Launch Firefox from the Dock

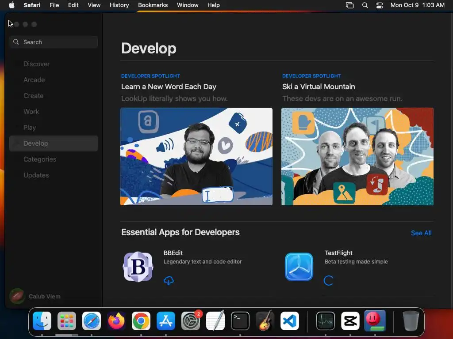116,320
